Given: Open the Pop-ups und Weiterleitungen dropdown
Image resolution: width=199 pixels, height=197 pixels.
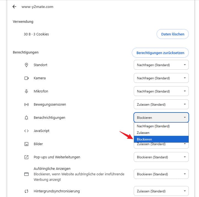Looking at the screenshot, I should 161,157.
